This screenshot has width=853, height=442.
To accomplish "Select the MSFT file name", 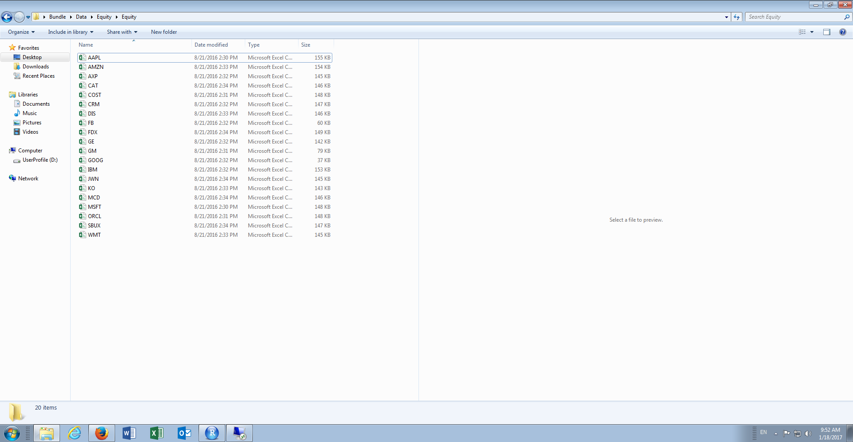I will tap(95, 207).
